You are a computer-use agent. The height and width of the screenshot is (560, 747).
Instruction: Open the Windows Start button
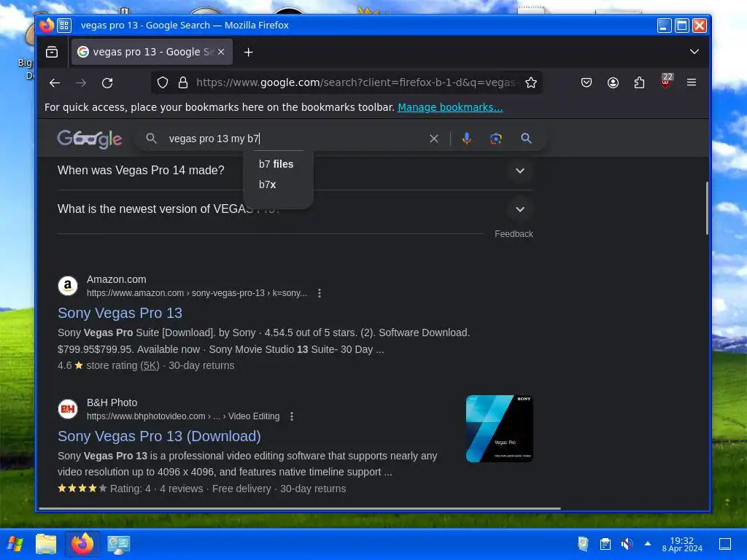15,544
